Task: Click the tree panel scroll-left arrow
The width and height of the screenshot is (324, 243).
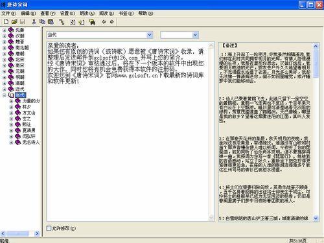Action: click(x=3, y=233)
